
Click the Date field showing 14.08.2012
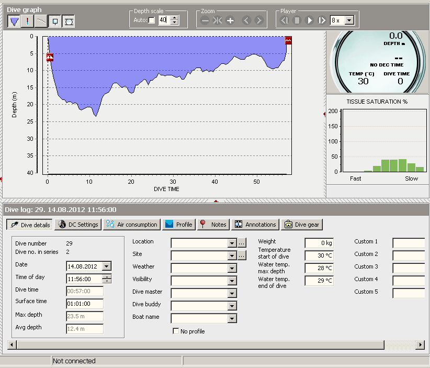coord(84,266)
